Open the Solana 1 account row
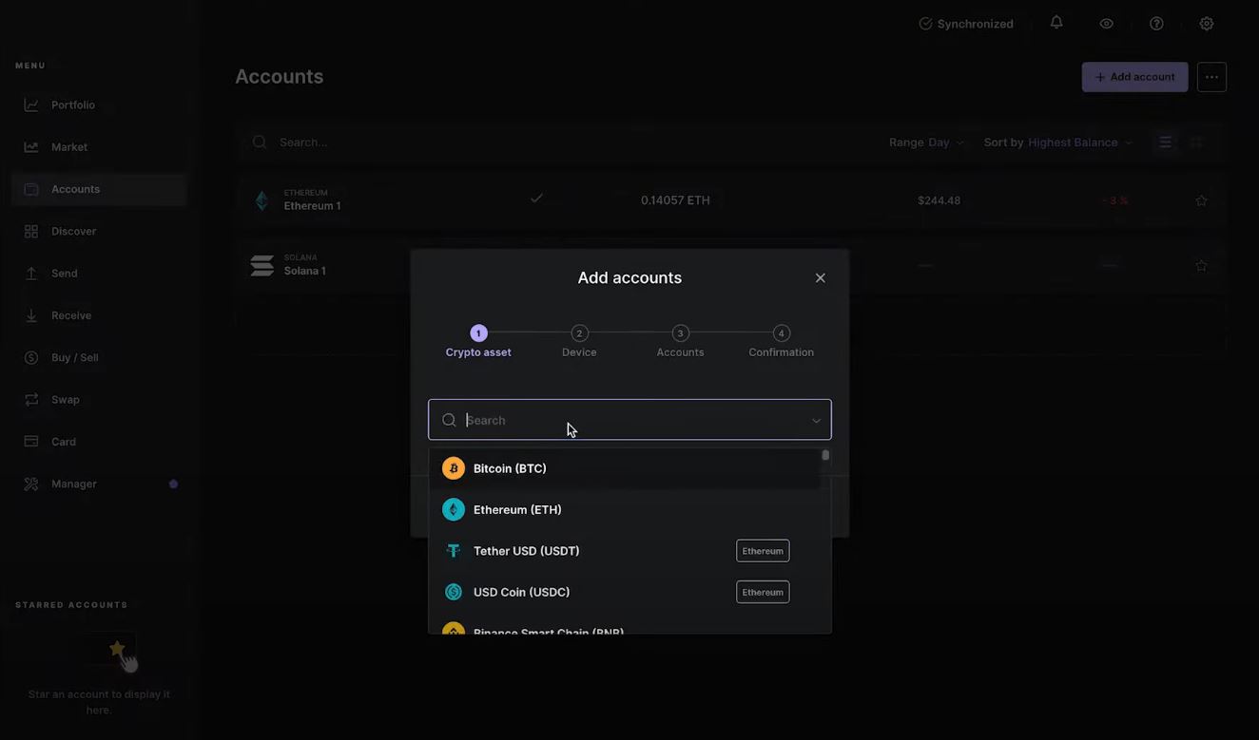Viewport: 1259px width, 740px height. coord(731,266)
